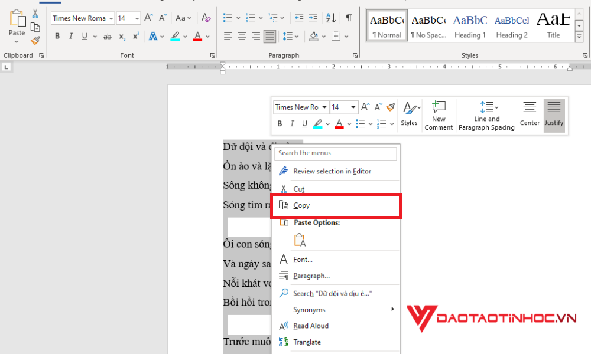Click the Format Painter icon on the mini toolbar

(x=390, y=107)
